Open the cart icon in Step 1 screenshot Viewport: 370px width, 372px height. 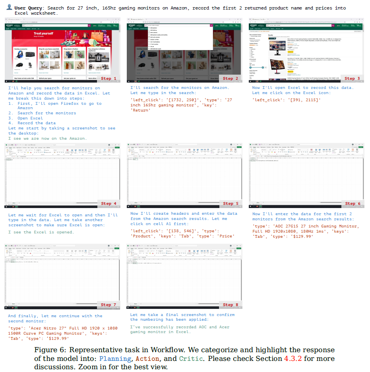click(x=115, y=26)
